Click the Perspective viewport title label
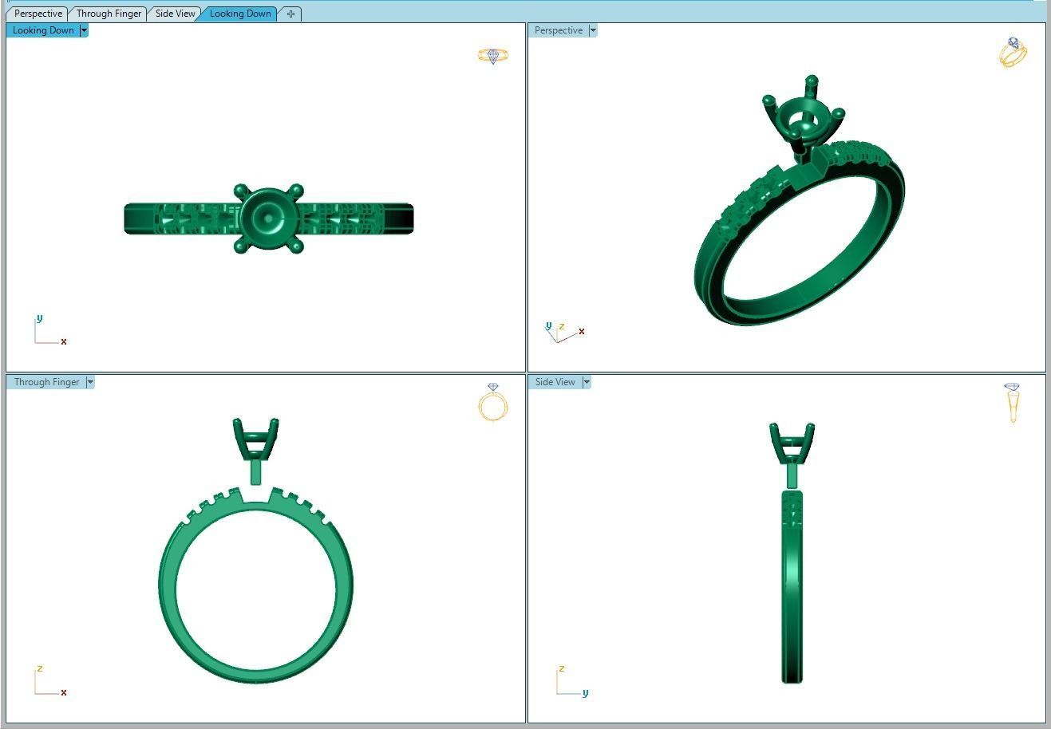The height and width of the screenshot is (729, 1051). point(559,30)
